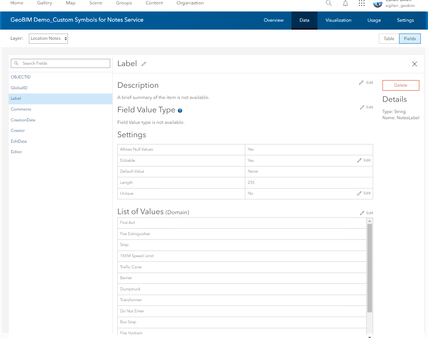Click the Type: String detail text

(394, 112)
